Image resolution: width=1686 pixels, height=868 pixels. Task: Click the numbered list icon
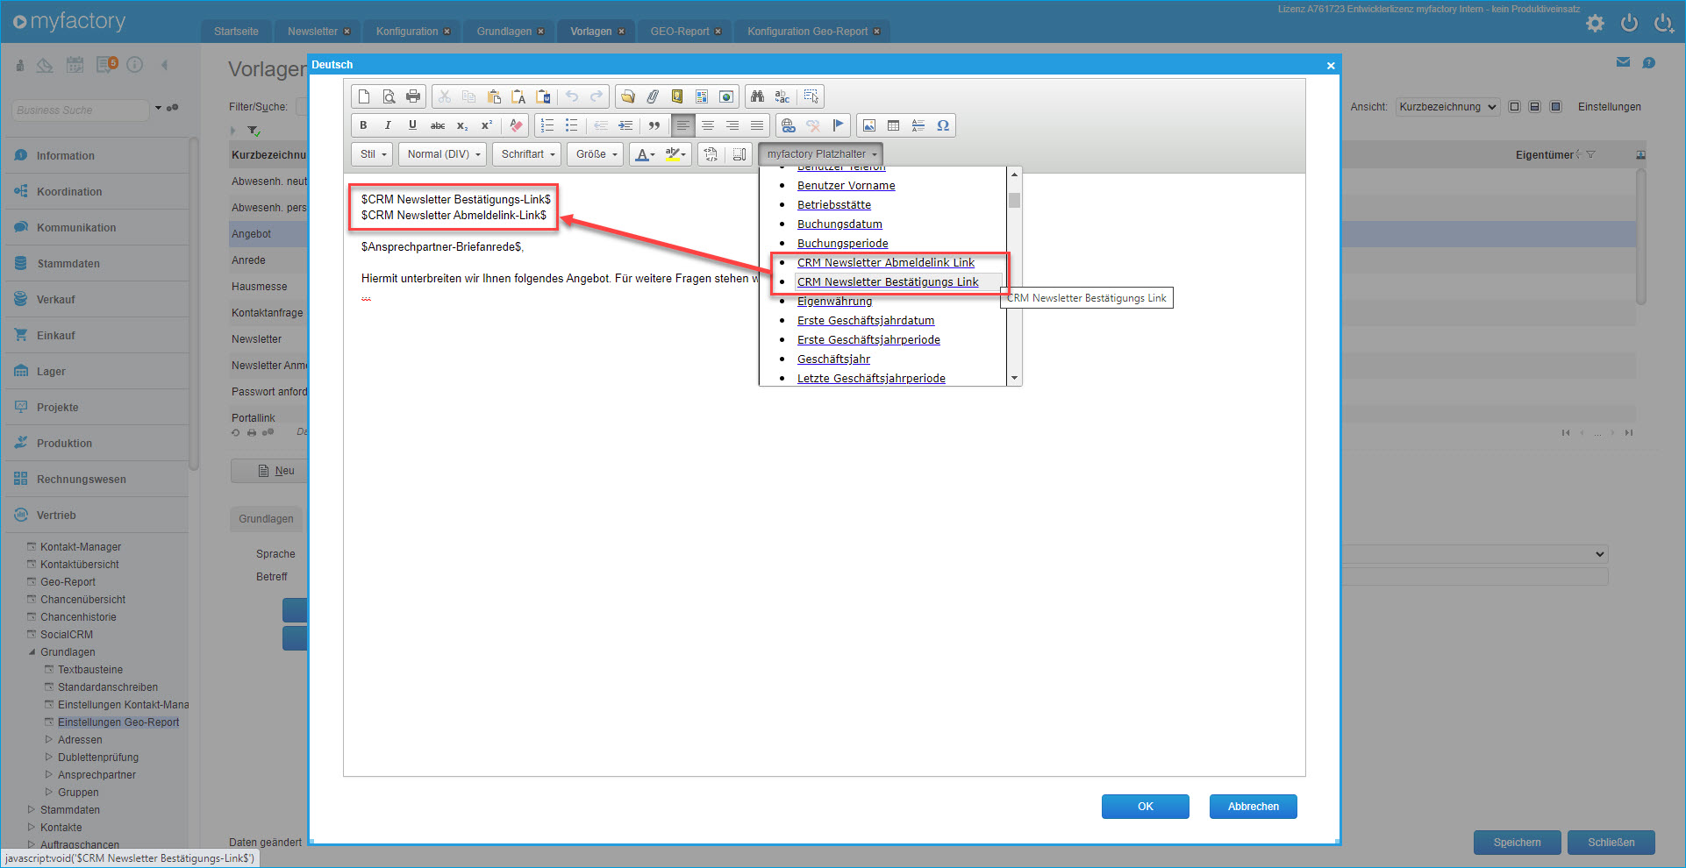(x=547, y=125)
